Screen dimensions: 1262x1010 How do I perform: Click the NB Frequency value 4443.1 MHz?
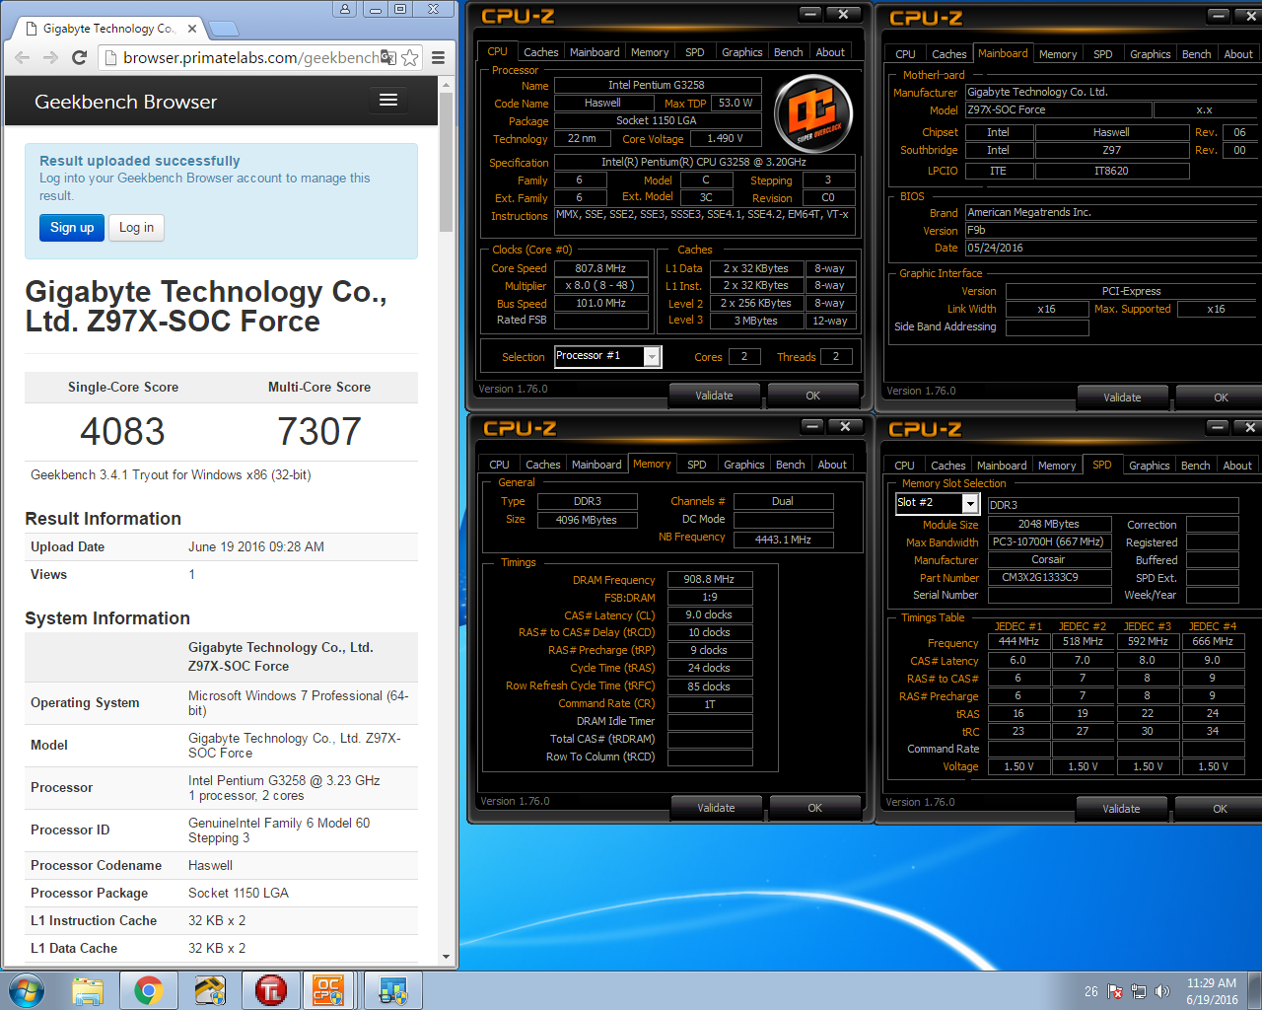pos(783,540)
